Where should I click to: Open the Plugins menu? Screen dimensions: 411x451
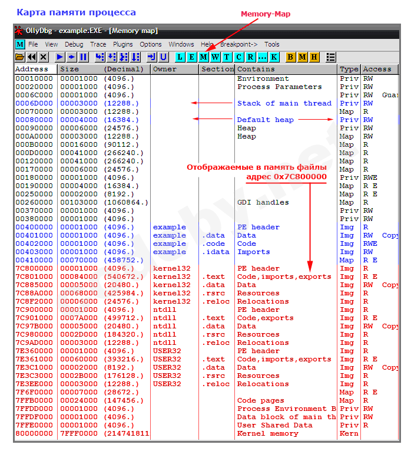(123, 44)
